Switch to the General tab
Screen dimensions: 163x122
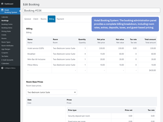click(28, 19)
